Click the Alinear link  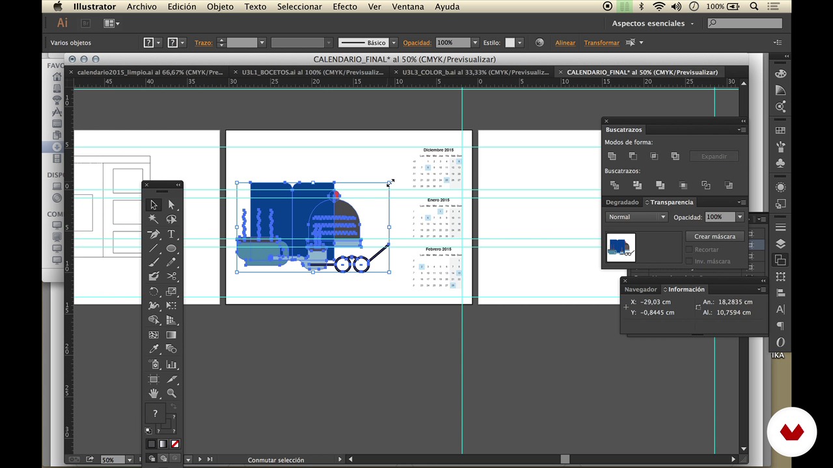tap(565, 43)
